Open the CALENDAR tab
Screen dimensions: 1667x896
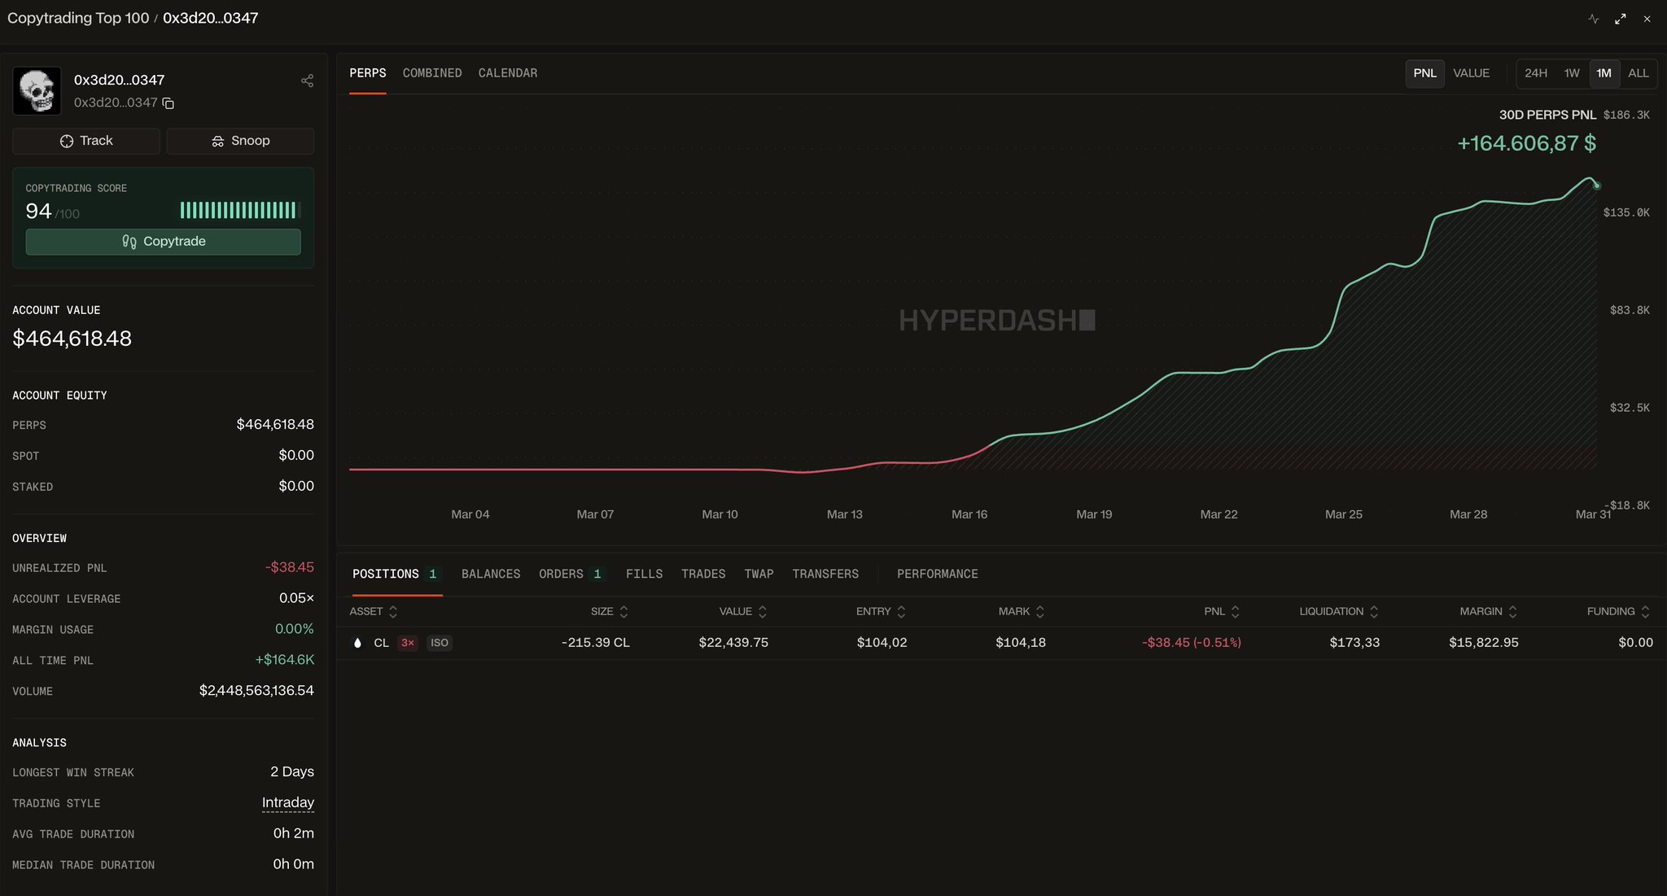coord(507,73)
